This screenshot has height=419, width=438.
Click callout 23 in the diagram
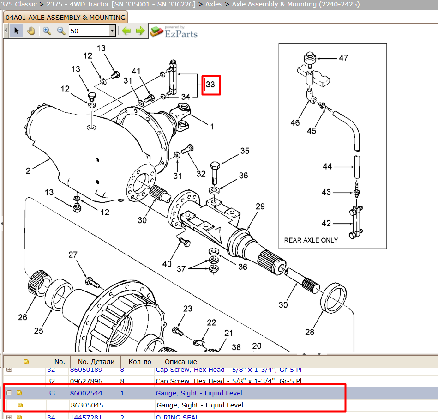coord(188,309)
